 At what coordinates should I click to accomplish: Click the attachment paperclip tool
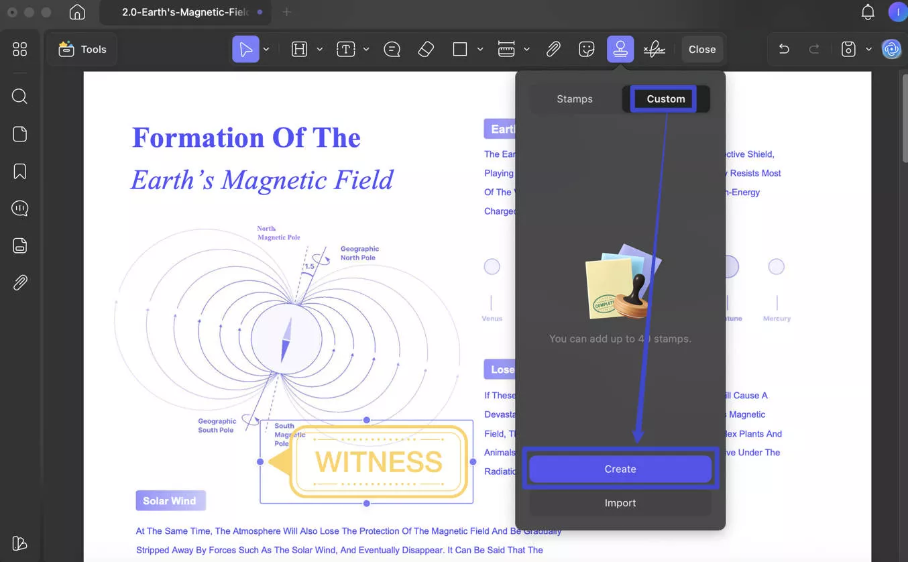point(553,48)
